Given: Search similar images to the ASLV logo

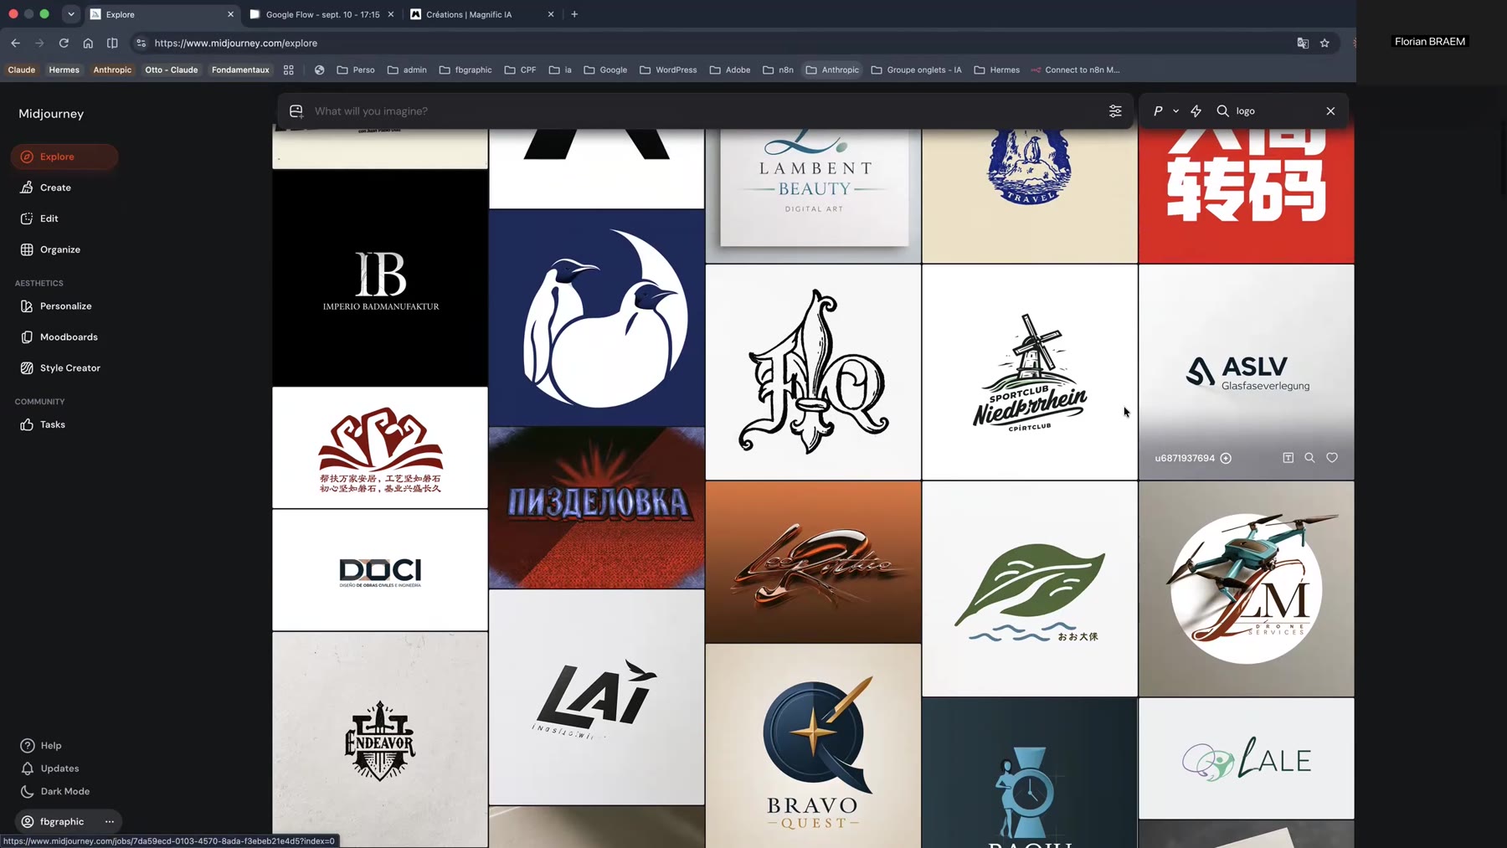Looking at the screenshot, I should (x=1309, y=458).
